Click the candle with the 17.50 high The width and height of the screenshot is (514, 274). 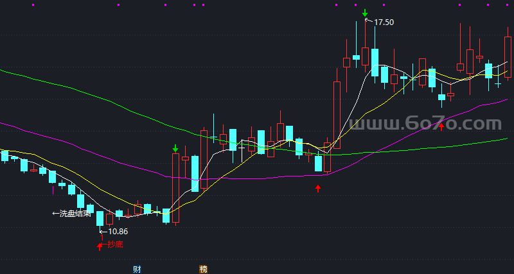click(x=365, y=56)
